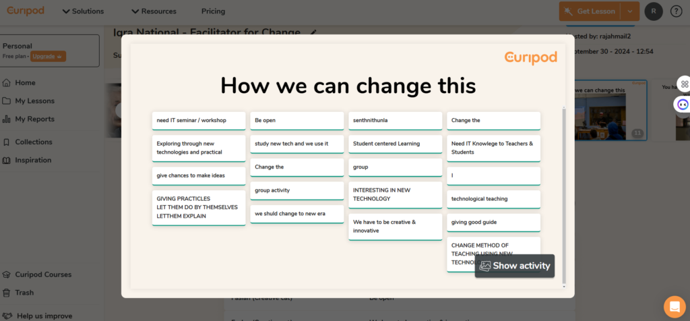Open the Pricing menu item

pyautogui.click(x=213, y=11)
